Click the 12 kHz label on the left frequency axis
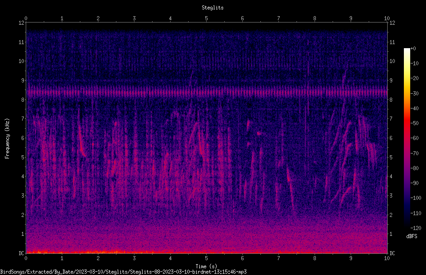426x275 pixels. [x=21, y=23]
